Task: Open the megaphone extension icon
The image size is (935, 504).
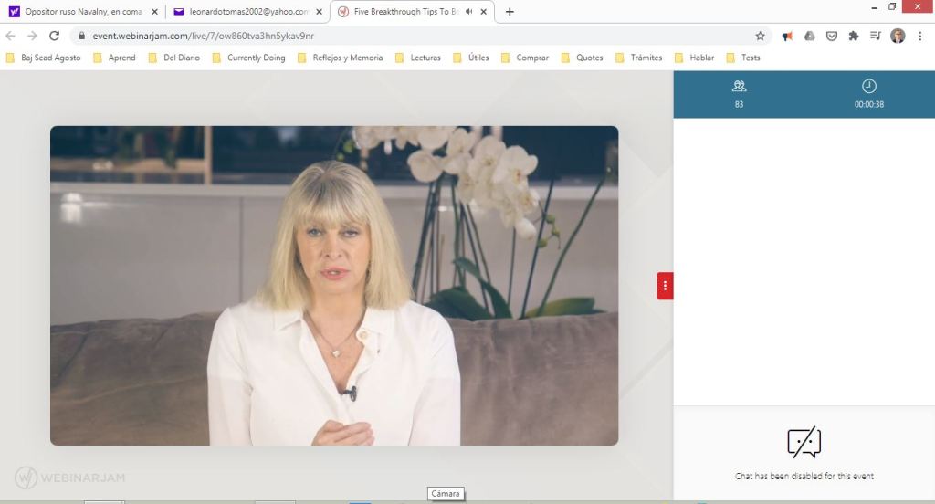Action: (x=787, y=36)
